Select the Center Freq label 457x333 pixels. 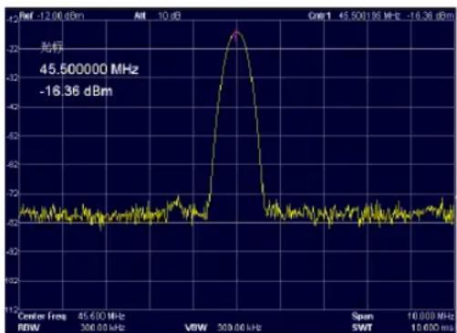tap(42, 317)
